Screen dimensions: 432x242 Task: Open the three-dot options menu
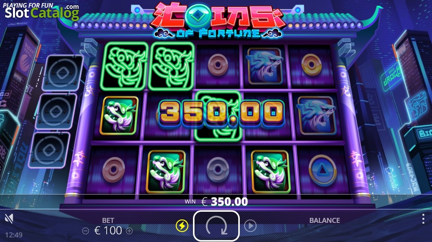pyautogui.click(x=423, y=219)
